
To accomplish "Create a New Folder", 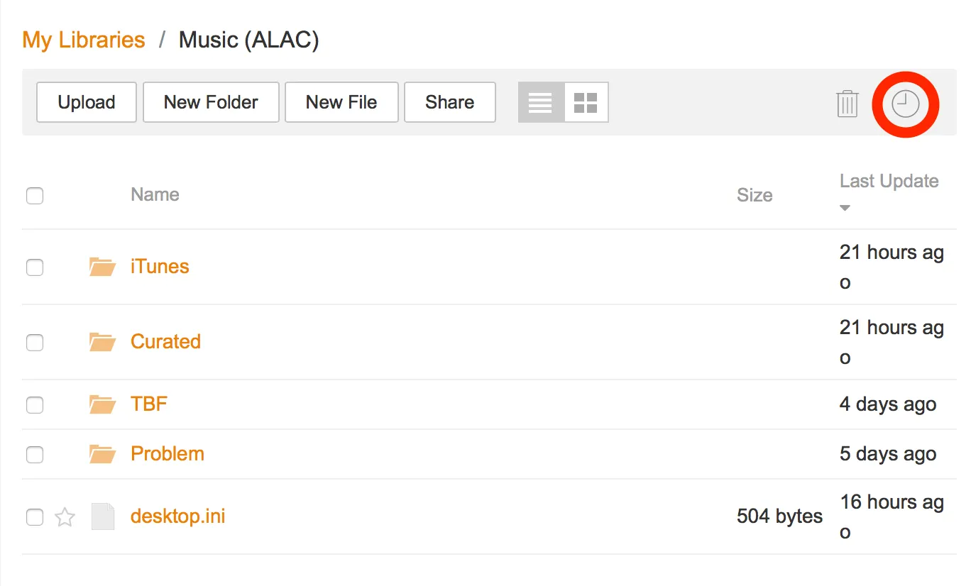I will 211,103.
